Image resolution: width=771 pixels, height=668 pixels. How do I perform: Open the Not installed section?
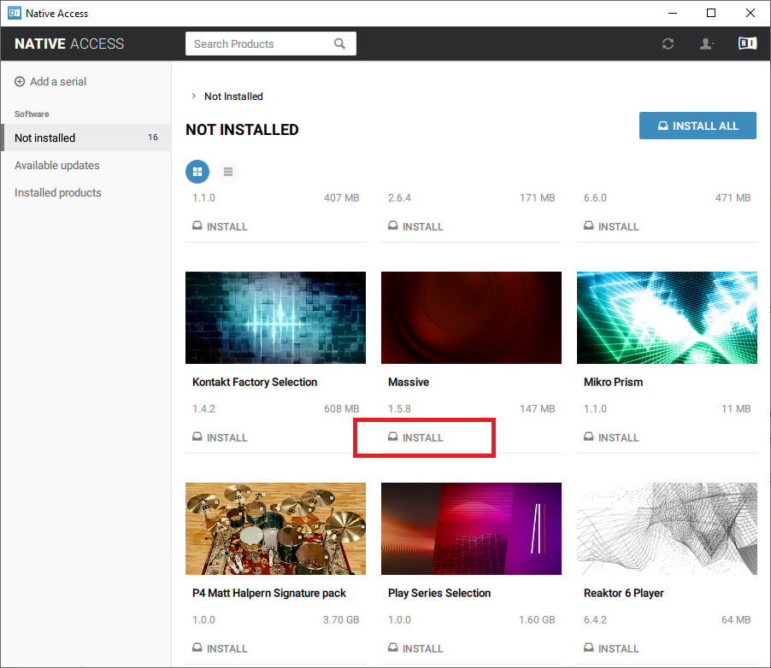pos(86,138)
